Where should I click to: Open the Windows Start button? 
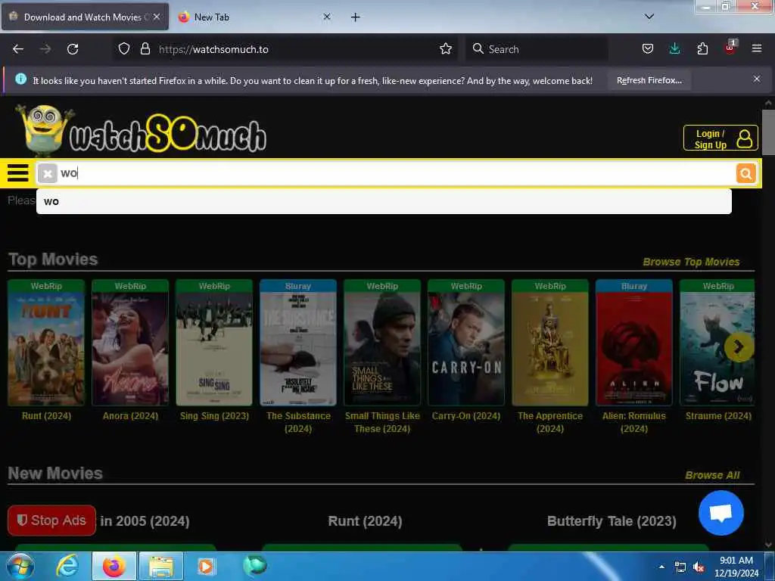[x=20, y=566]
